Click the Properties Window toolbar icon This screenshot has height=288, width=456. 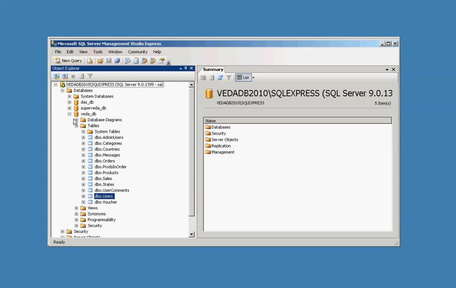coord(162,61)
